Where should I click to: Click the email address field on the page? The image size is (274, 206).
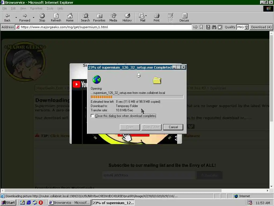[x=149, y=175]
